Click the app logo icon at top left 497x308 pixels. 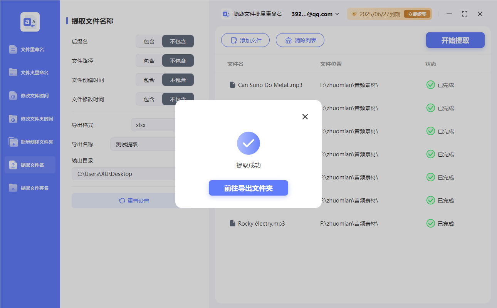point(30,22)
